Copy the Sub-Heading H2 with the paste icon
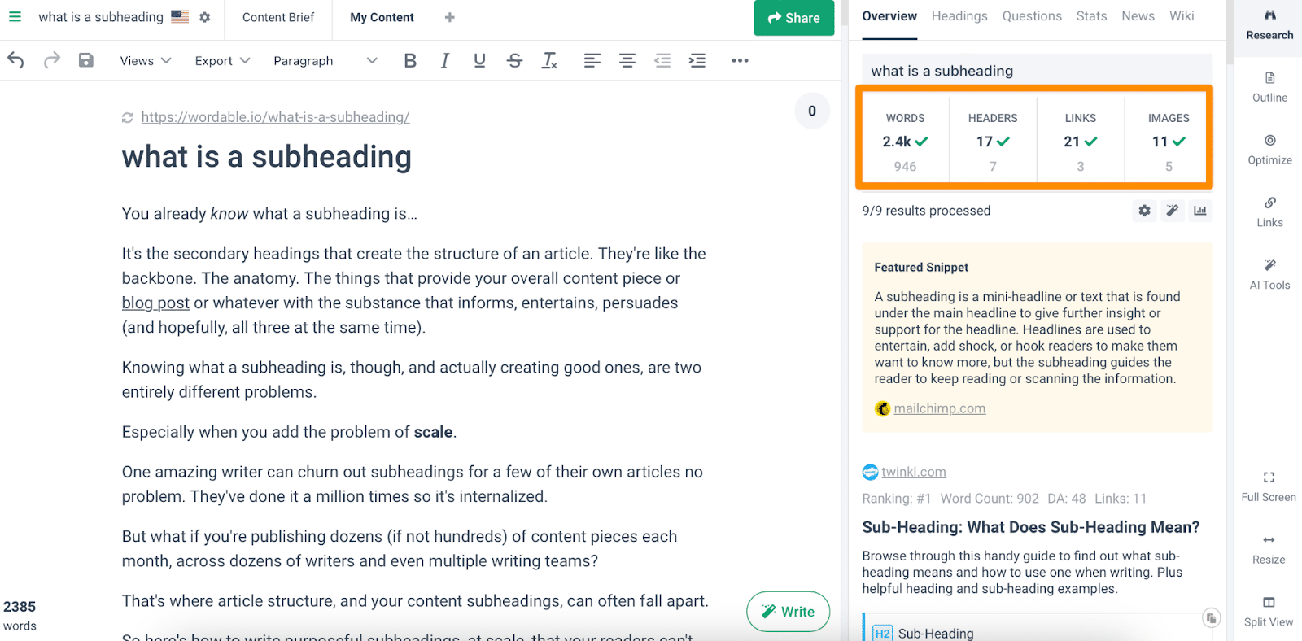This screenshot has height=641, width=1302. tap(1211, 618)
